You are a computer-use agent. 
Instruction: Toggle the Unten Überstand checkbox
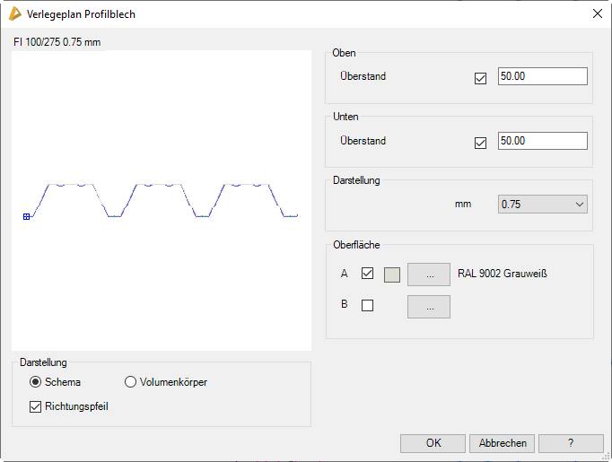[480, 142]
